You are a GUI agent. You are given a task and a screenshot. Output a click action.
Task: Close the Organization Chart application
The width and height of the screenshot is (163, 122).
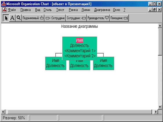[159, 4]
